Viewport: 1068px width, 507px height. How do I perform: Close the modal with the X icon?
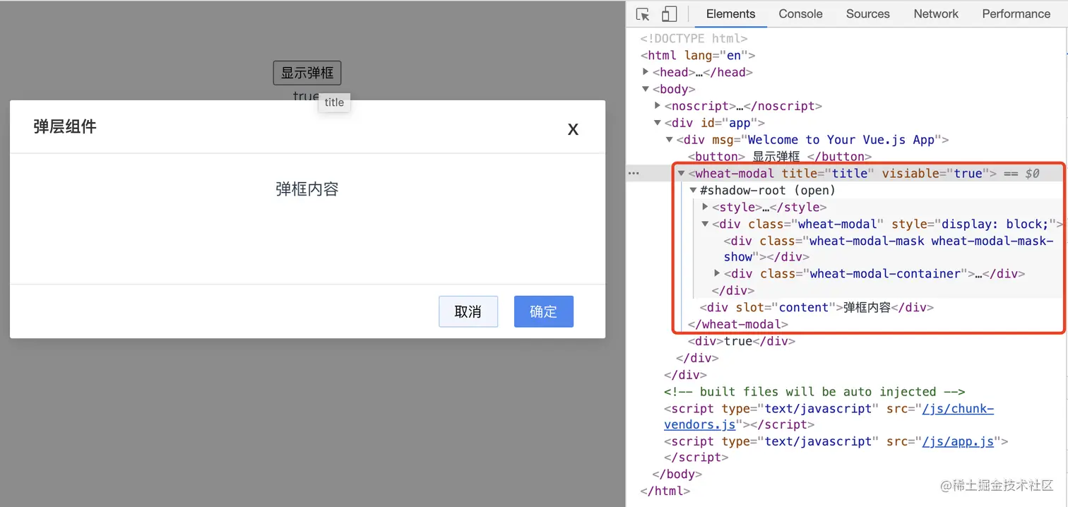pos(574,129)
